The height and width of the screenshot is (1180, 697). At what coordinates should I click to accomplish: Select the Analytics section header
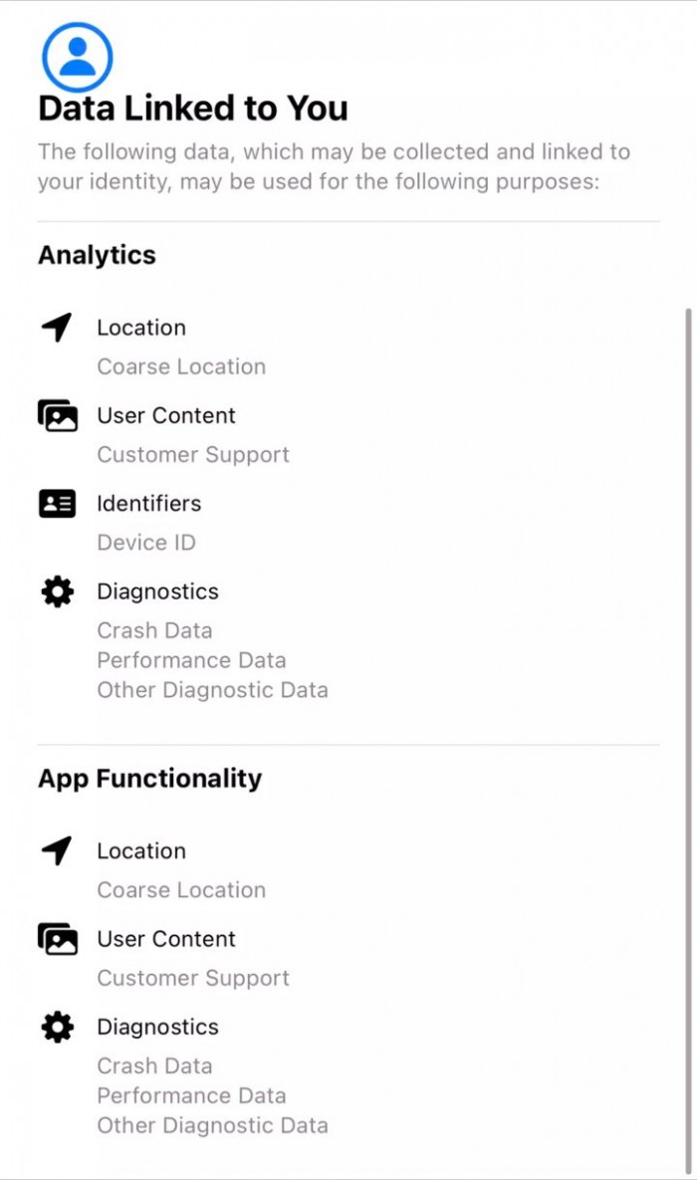(97, 255)
